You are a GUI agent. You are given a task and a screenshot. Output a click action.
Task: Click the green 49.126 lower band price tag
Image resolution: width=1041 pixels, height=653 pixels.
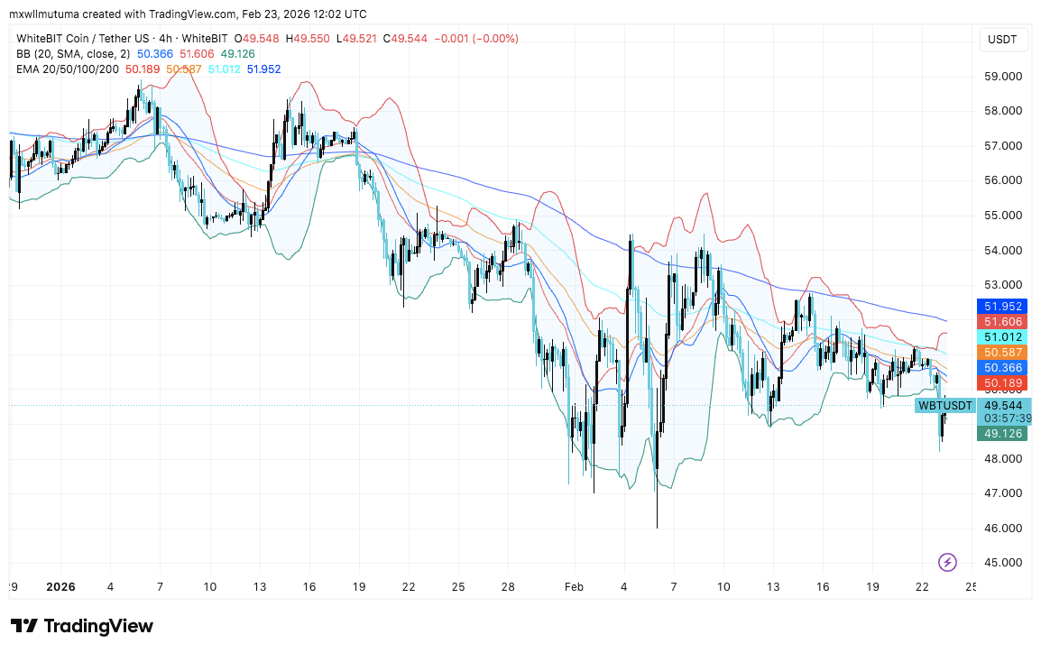click(x=1003, y=434)
